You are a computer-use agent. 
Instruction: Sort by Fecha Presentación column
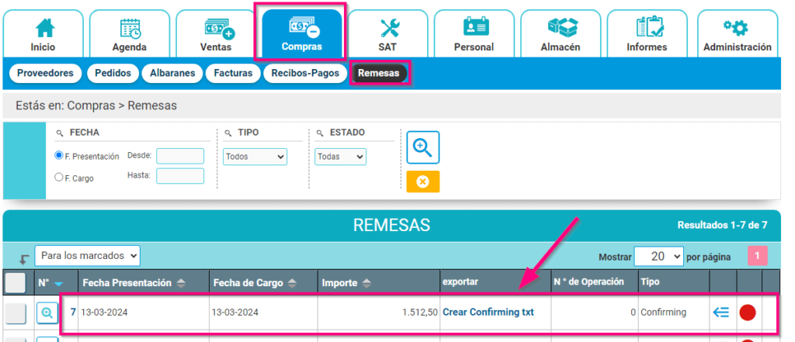tap(134, 283)
